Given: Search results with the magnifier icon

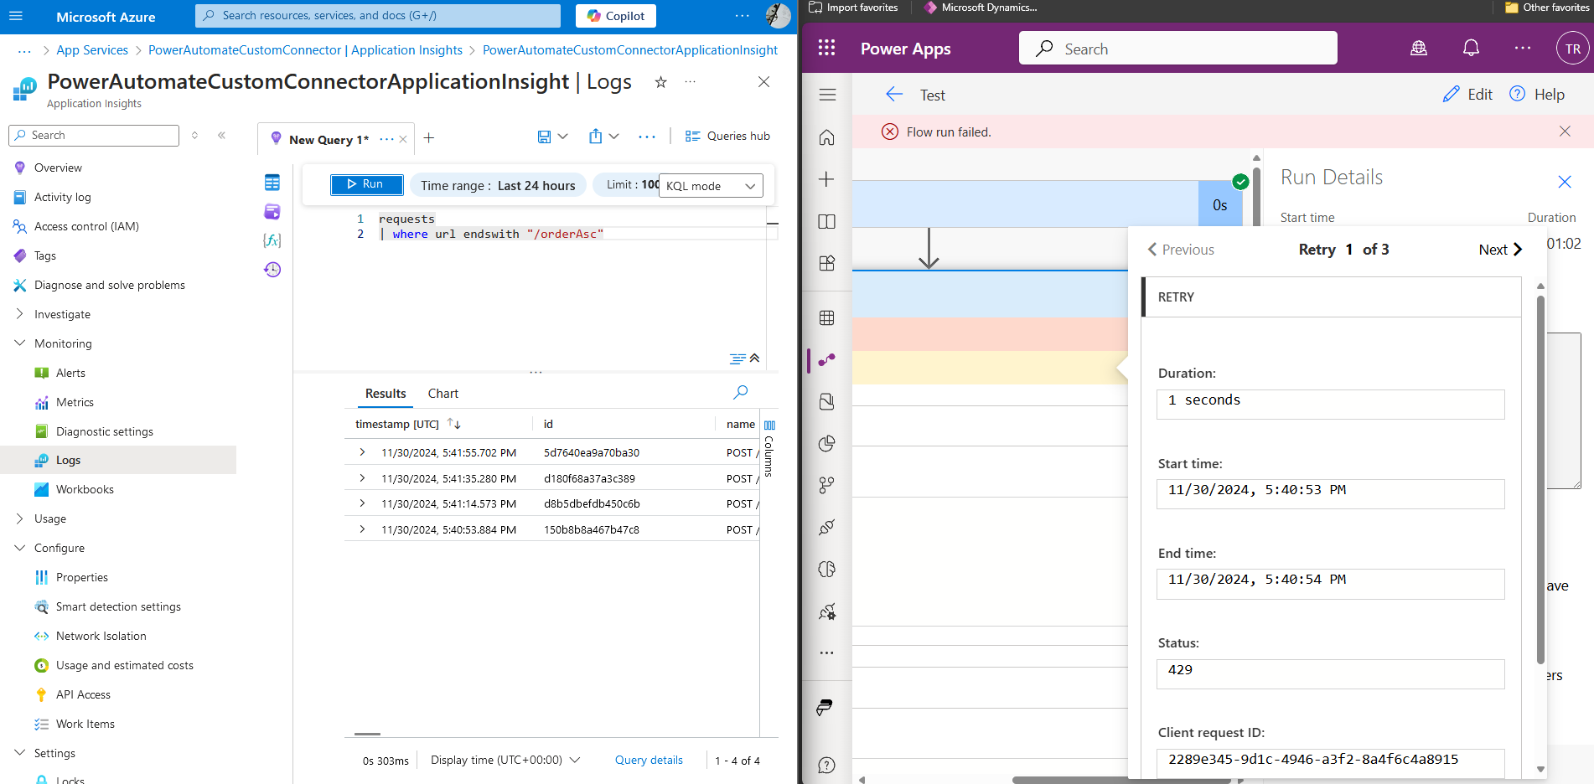Looking at the screenshot, I should [x=741, y=392].
